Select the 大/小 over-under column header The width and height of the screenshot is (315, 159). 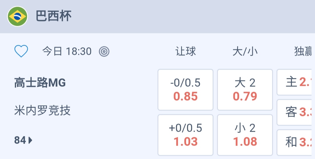click(245, 52)
